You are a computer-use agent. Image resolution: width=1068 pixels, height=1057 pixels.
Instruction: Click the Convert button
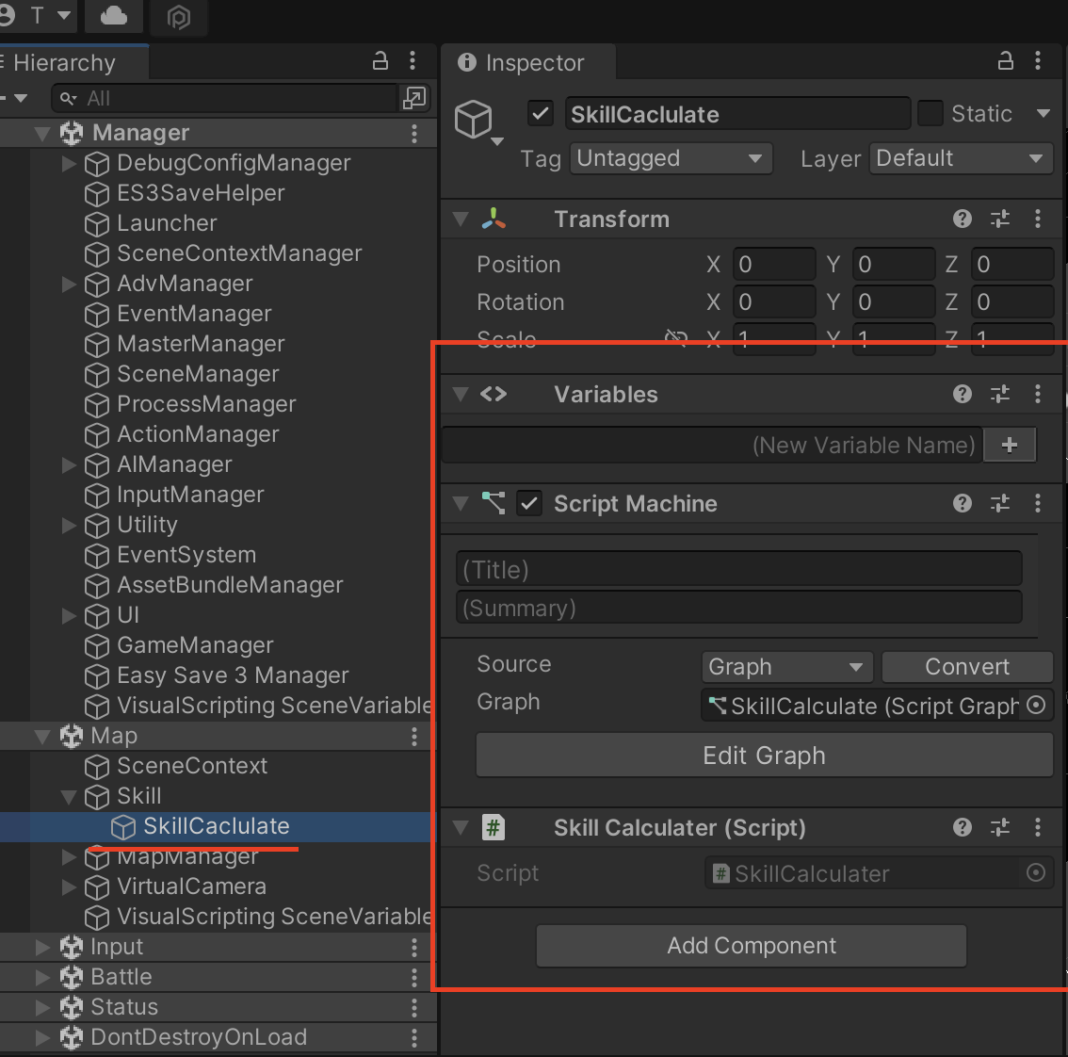(x=967, y=666)
